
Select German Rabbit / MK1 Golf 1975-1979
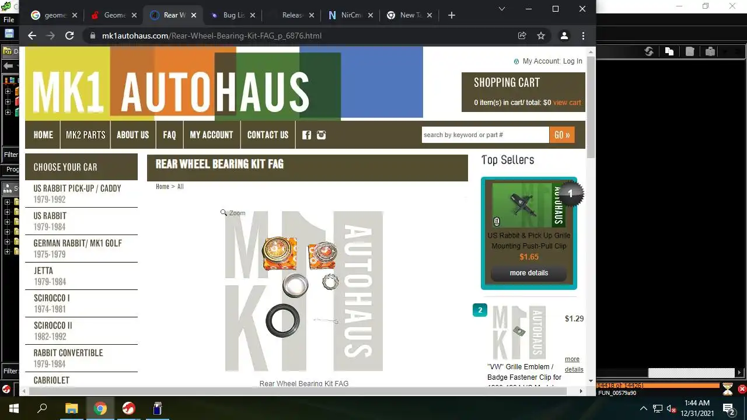81,249
